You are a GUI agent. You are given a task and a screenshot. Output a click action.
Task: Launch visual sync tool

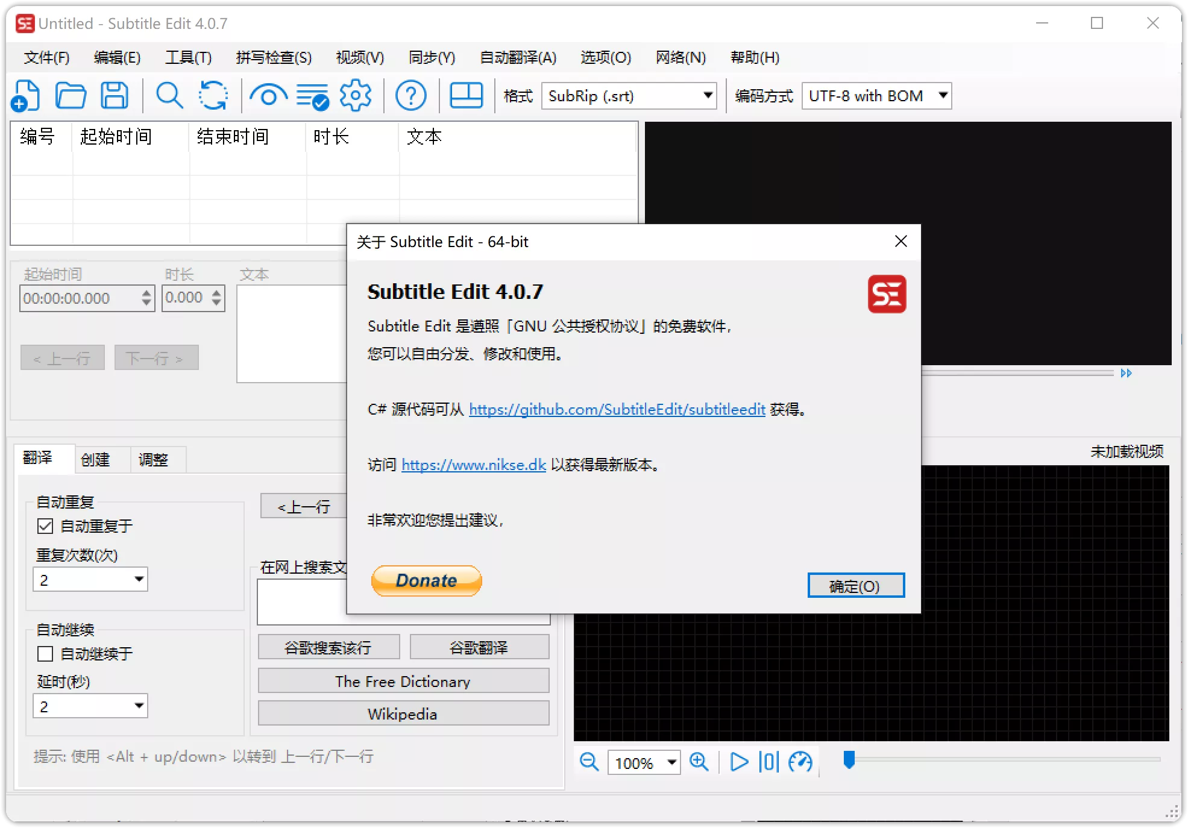pos(268,95)
